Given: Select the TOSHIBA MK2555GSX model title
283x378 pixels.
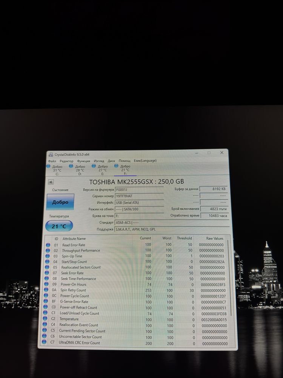Looking at the screenshot, I should [x=137, y=181].
